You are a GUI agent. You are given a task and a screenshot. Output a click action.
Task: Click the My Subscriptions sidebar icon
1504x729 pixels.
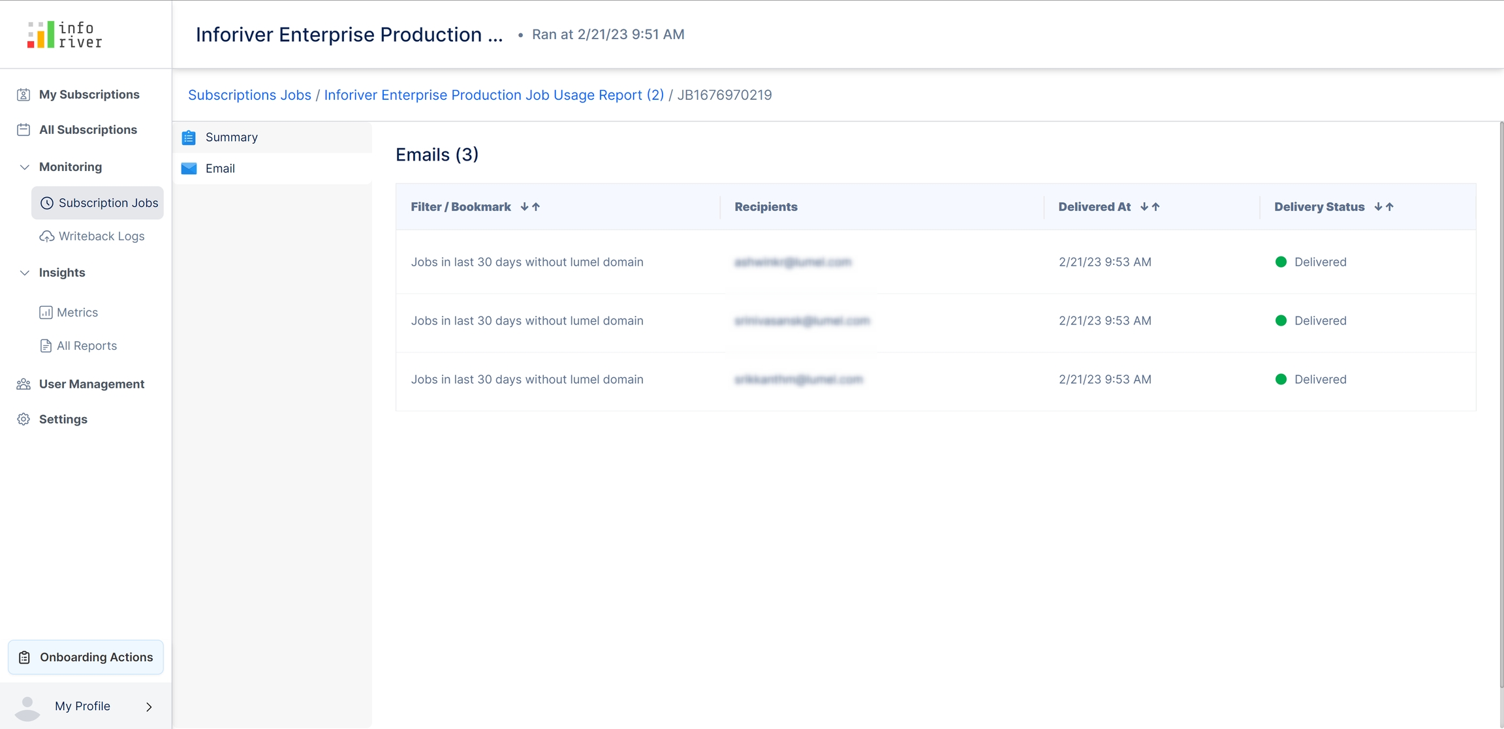(23, 95)
